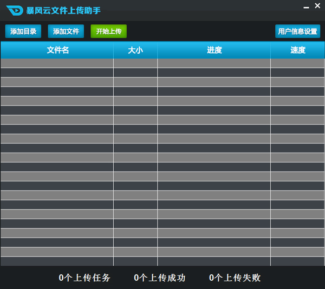Image resolution: width=325 pixels, height=289 pixels.
Task: Click the 文件名 column header
Action: (x=57, y=50)
